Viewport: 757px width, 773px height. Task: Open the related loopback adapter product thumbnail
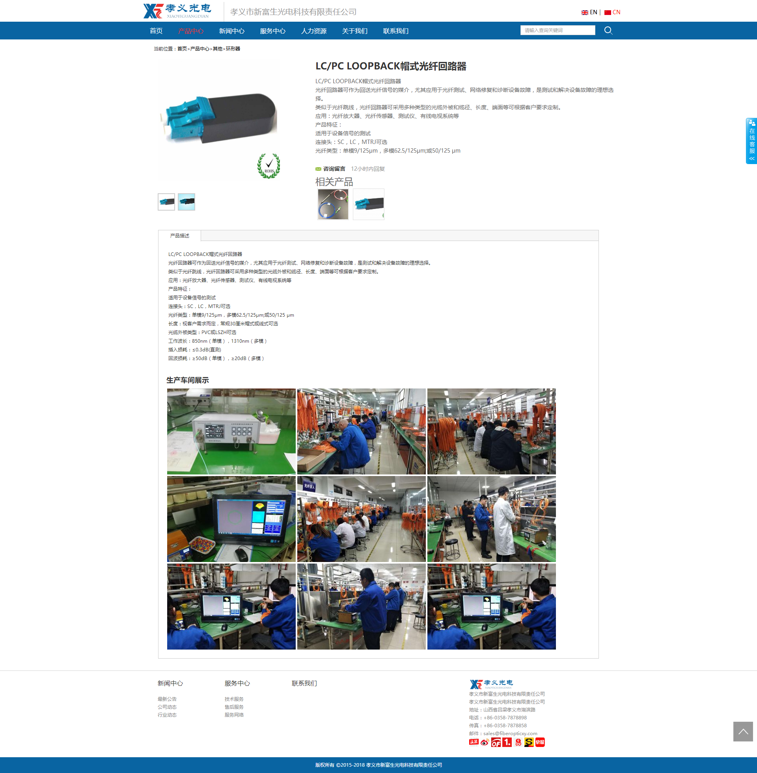(369, 204)
